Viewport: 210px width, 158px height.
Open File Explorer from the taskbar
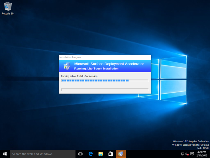click(x=101, y=154)
